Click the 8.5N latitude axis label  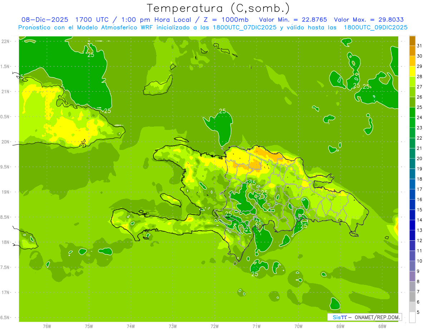pyautogui.click(x=5, y=217)
